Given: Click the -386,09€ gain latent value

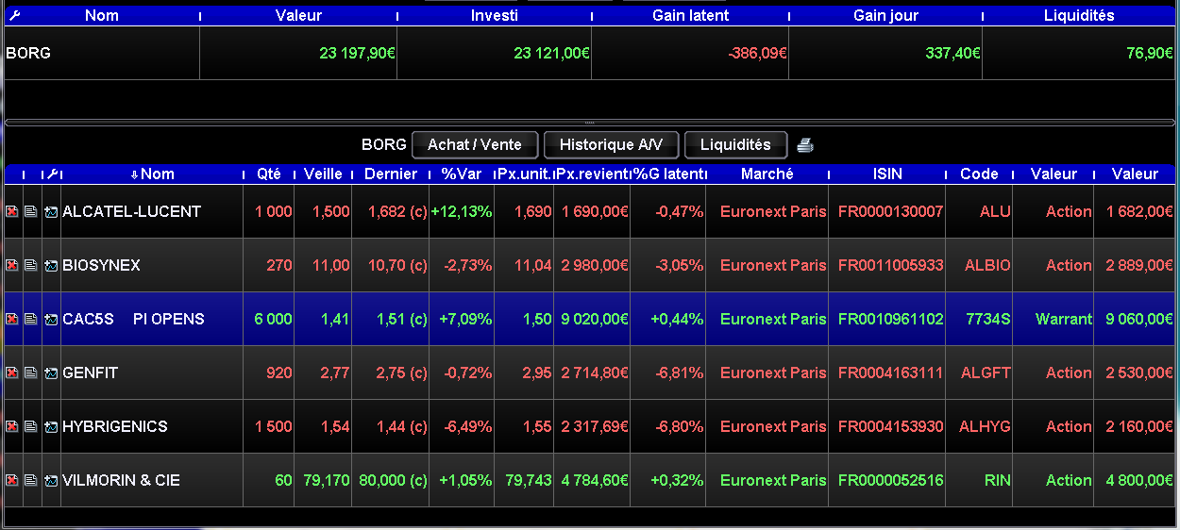Looking at the screenshot, I should click(x=757, y=54).
